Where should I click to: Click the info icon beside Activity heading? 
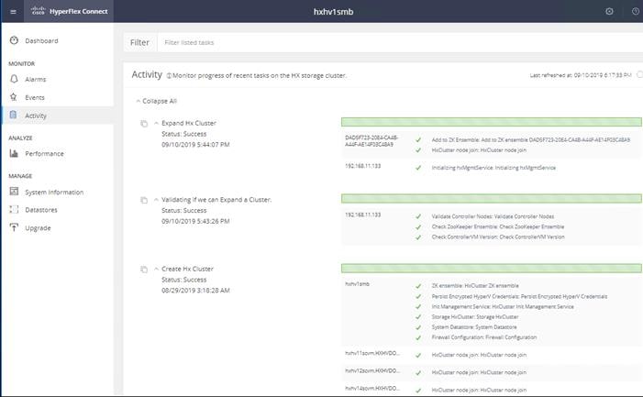169,76
